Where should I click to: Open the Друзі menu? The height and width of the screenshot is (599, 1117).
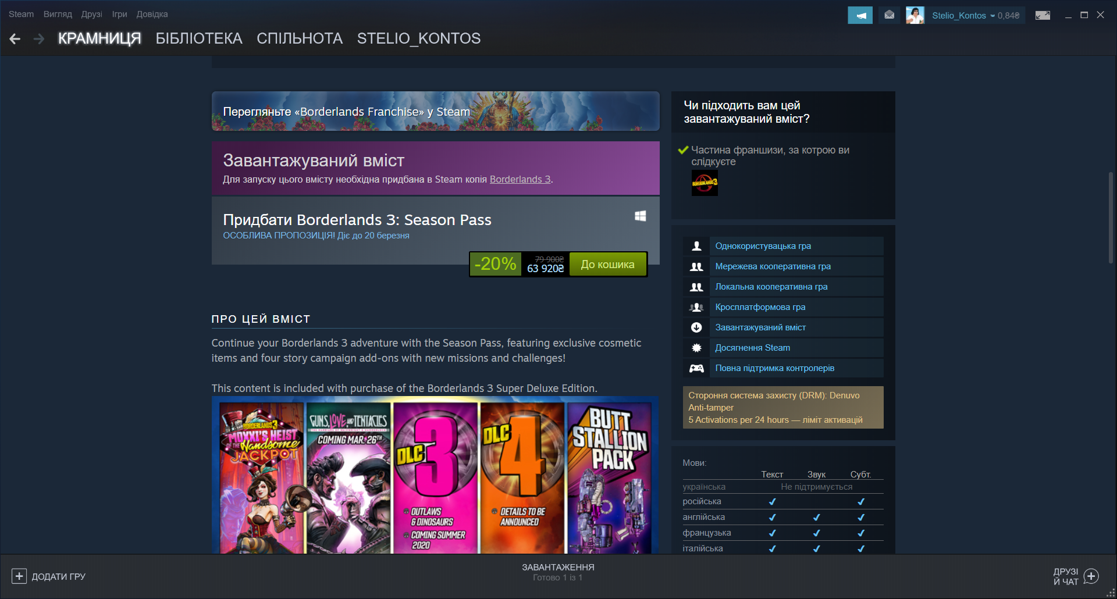pyautogui.click(x=92, y=14)
